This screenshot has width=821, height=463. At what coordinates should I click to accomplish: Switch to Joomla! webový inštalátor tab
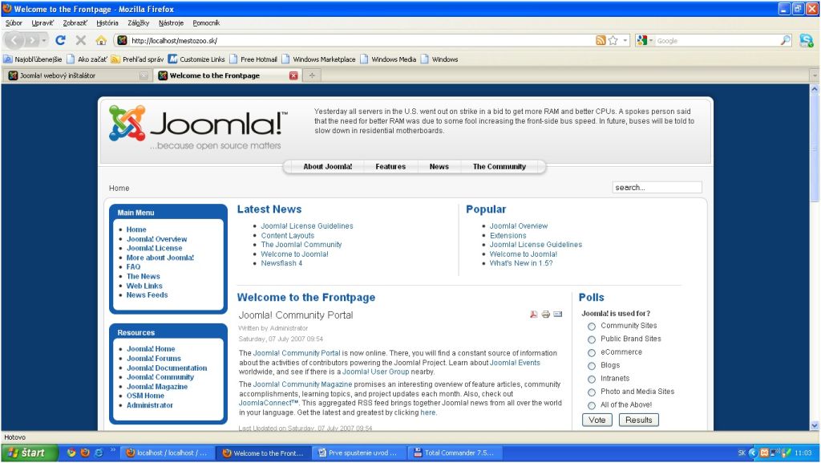(x=78, y=75)
